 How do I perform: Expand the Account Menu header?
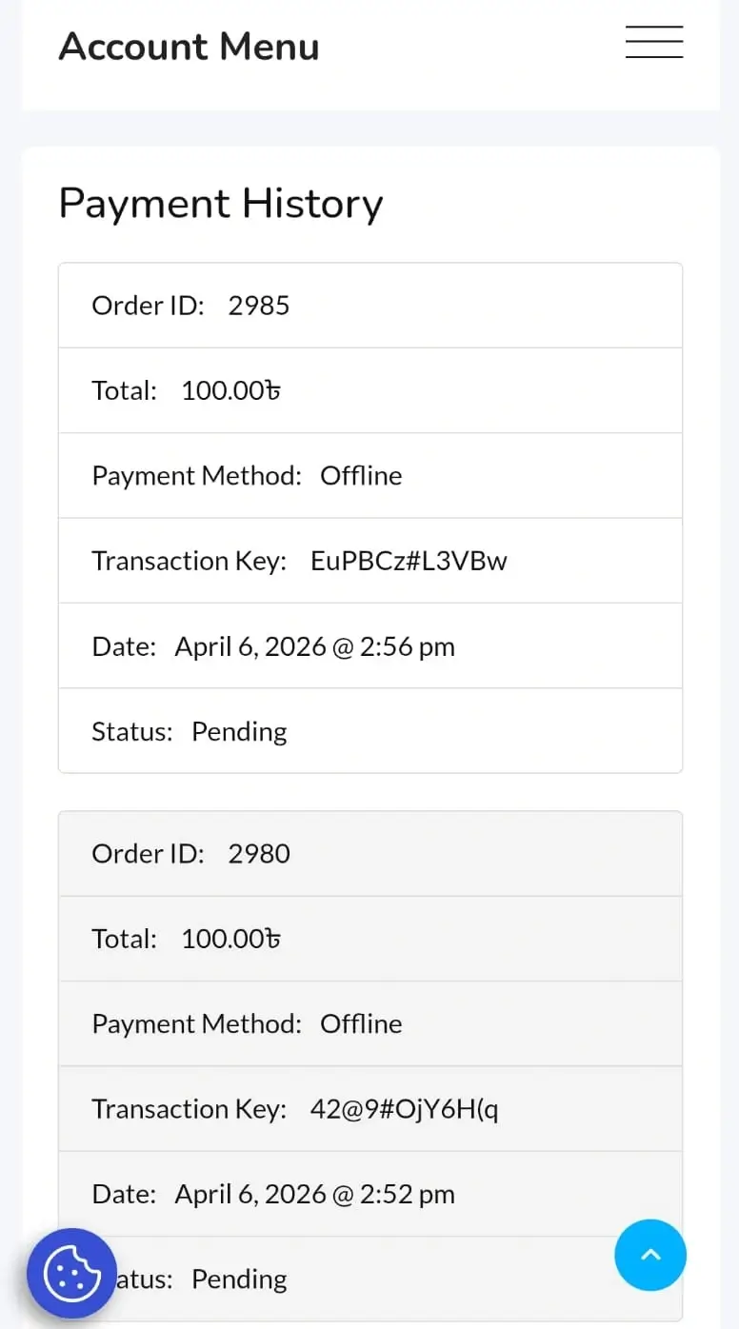point(190,47)
